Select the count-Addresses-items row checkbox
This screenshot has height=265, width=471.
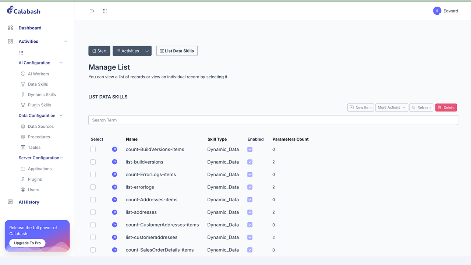(x=93, y=199)
